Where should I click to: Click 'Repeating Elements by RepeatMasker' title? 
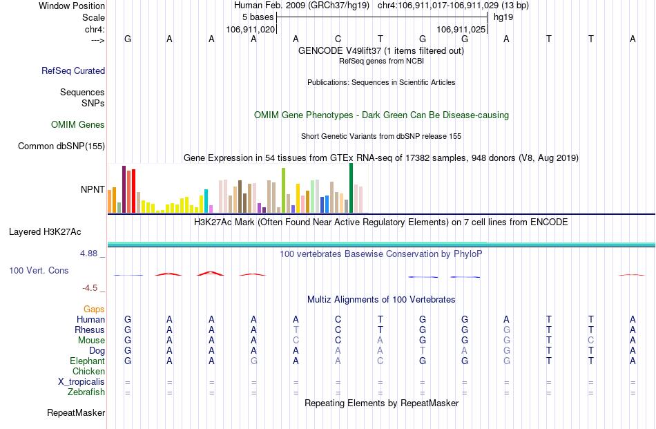(x=382, y=403)
